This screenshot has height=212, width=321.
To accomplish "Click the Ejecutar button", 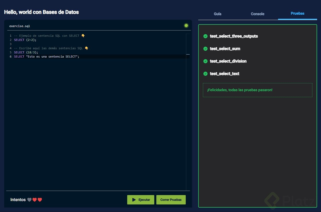I will (x=141, y=200).
